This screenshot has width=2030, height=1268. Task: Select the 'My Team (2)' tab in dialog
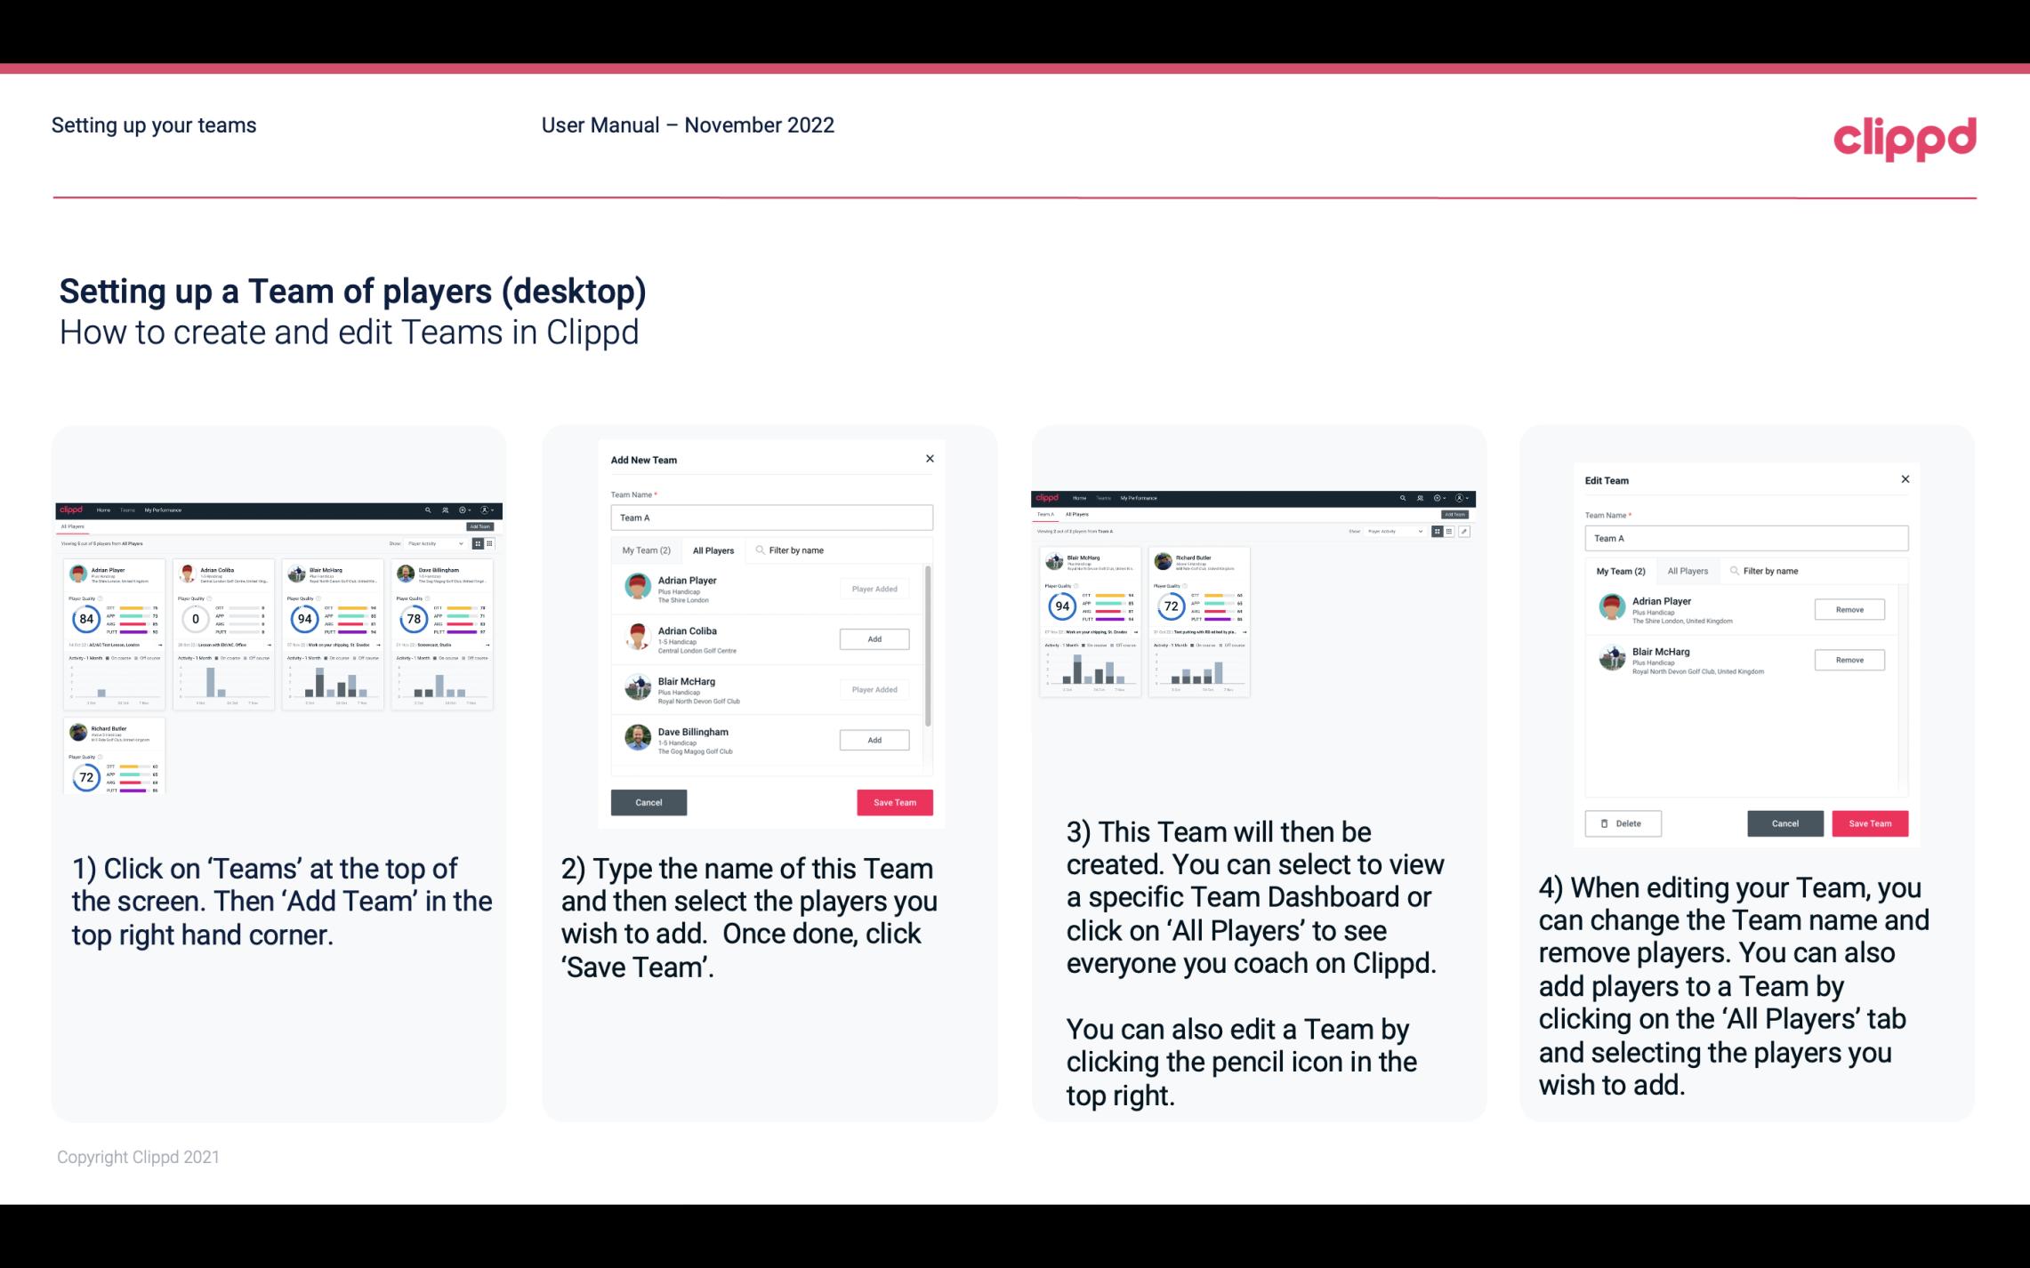[x=648, y=550]
